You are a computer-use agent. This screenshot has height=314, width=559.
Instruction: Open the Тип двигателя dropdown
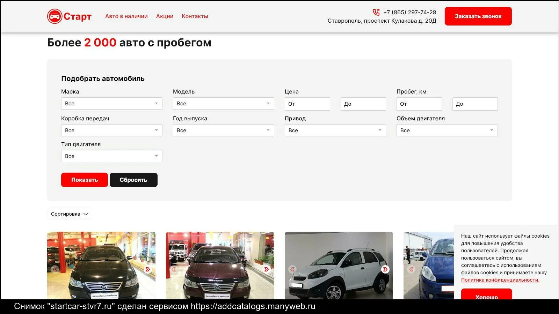pos(111,156)
